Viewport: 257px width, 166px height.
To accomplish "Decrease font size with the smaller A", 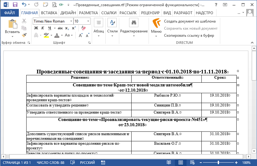I will (88, 35).
